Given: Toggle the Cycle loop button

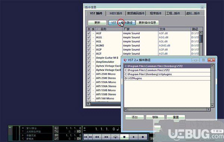Looking at the screenshot, I should coord(115,137).
